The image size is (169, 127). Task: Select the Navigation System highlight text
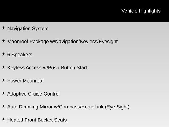coord(28,28)
